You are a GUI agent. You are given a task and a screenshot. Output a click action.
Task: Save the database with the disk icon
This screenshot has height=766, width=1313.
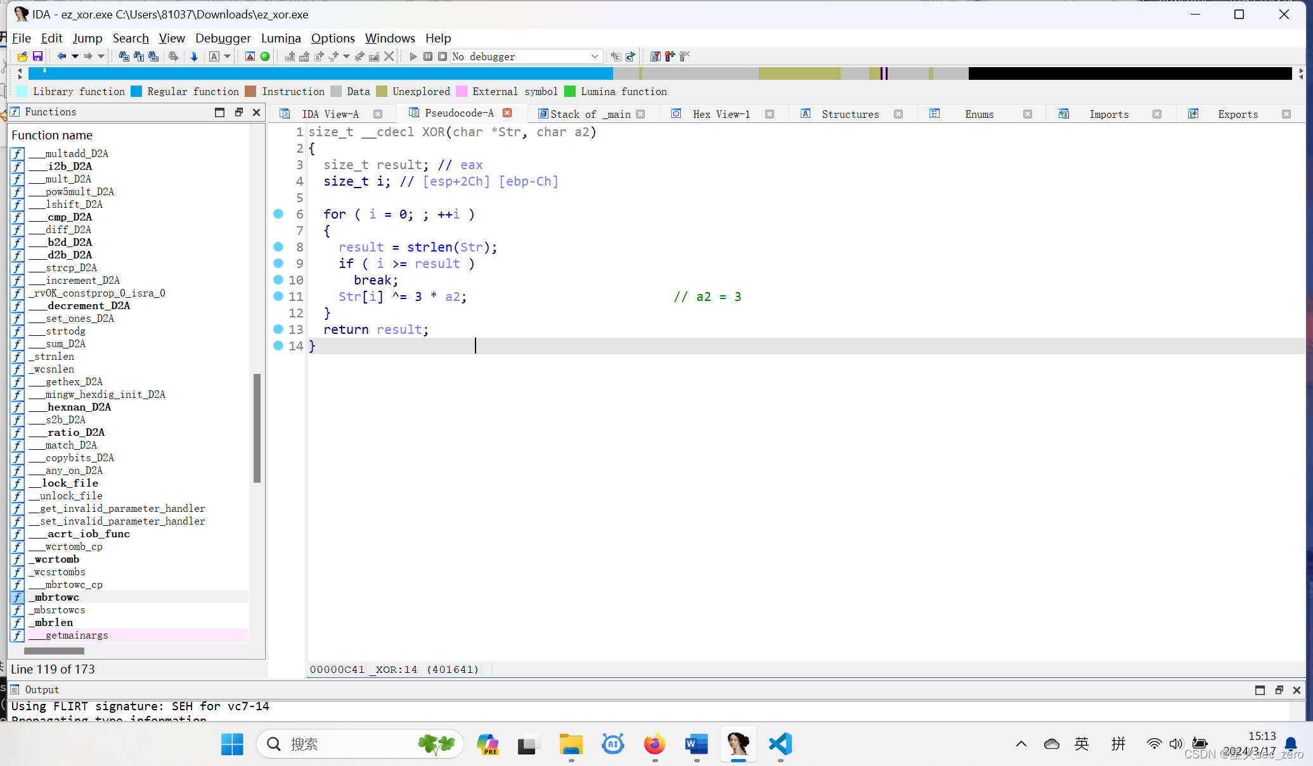[x=37, y=56]
